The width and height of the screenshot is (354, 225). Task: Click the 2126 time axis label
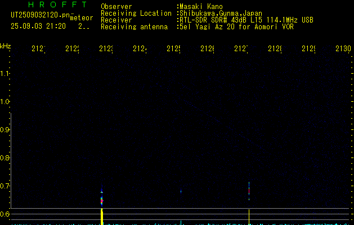(208, 49)
